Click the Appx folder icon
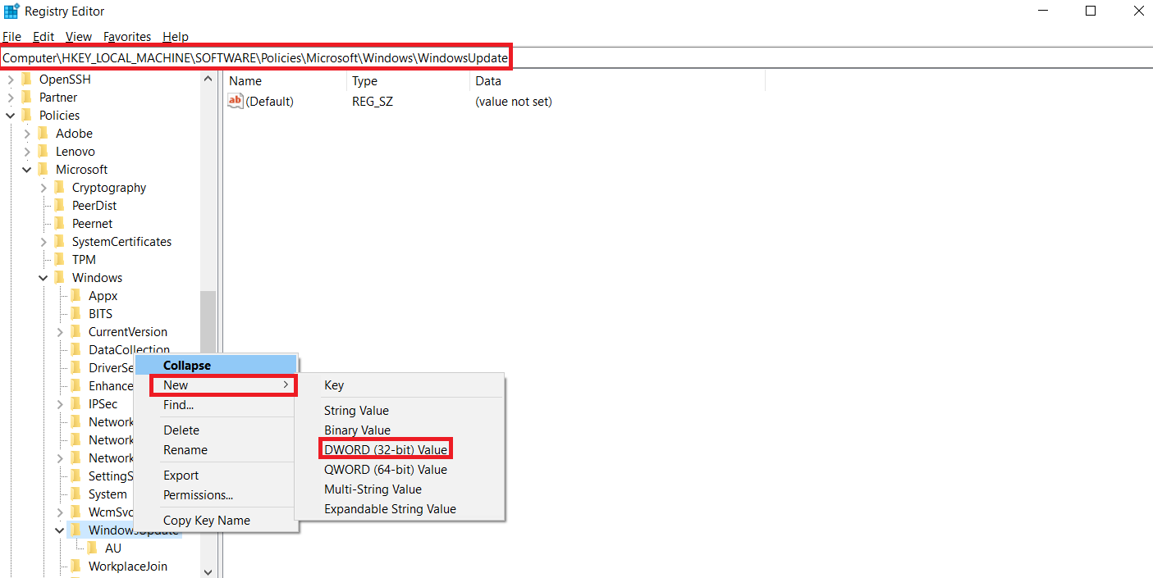 tap(75, 296)
